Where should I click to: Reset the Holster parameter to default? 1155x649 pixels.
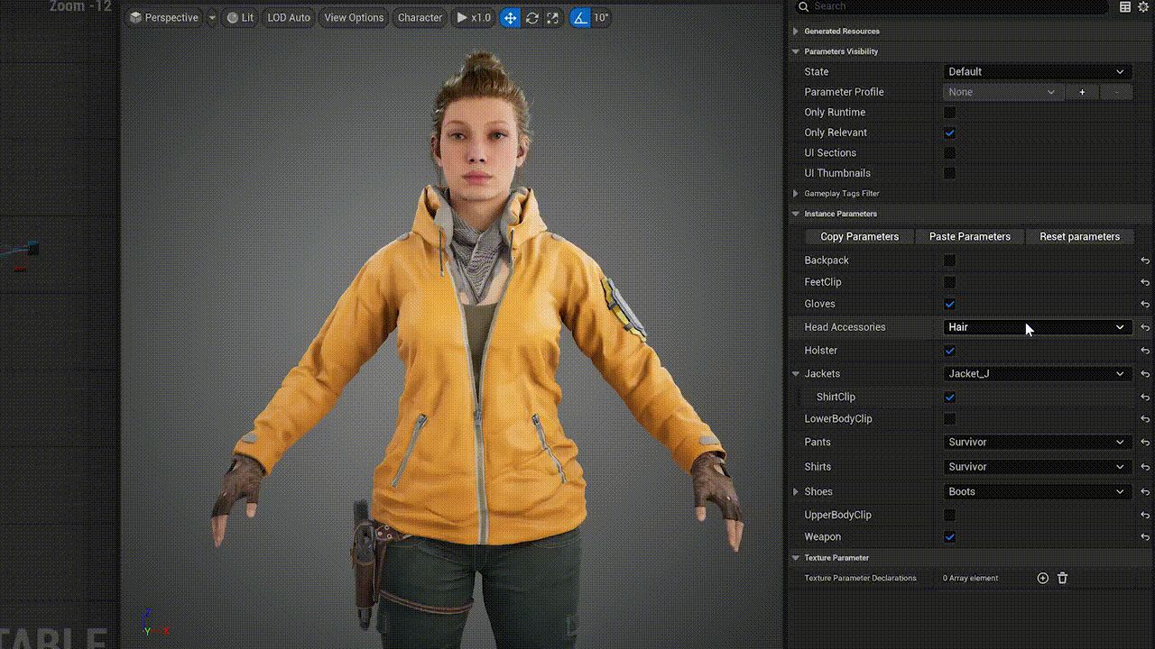point(1145,351)
